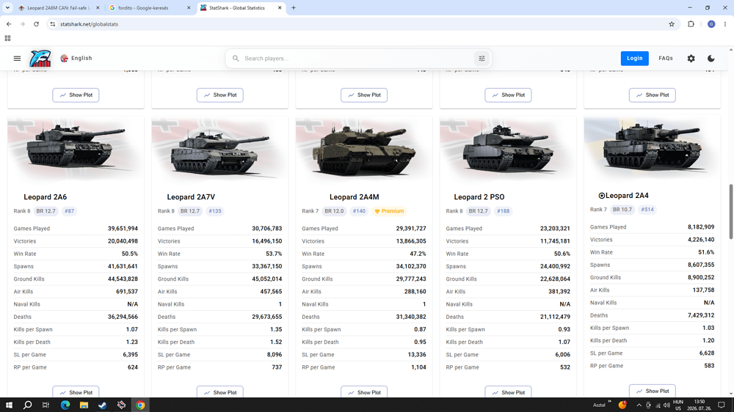Launch Microsoft Edge from taskbar
734x412 pixels.
pyautogui.click(x=65, y=405)
